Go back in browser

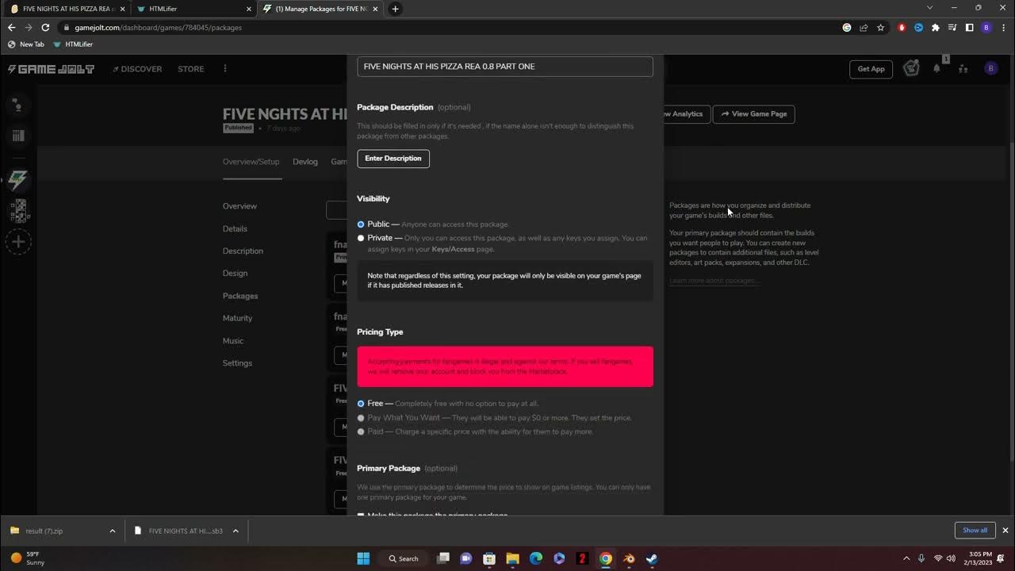point(11,27)
